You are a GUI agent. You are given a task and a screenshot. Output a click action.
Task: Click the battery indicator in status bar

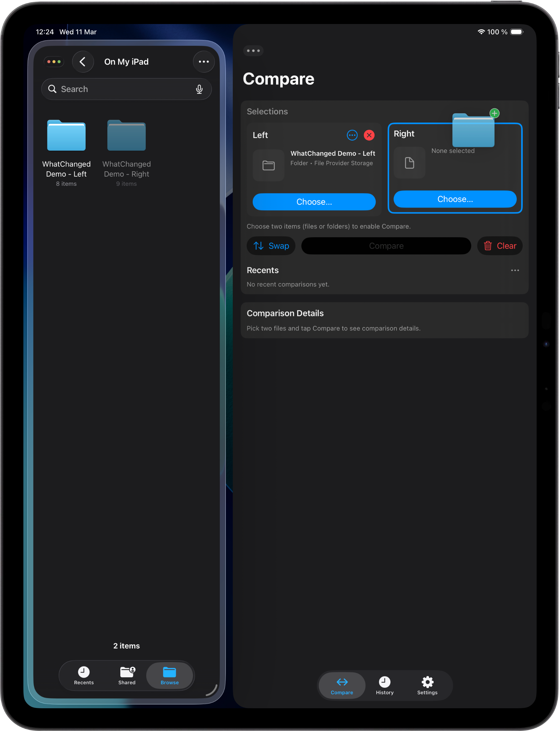click(517, 32)
